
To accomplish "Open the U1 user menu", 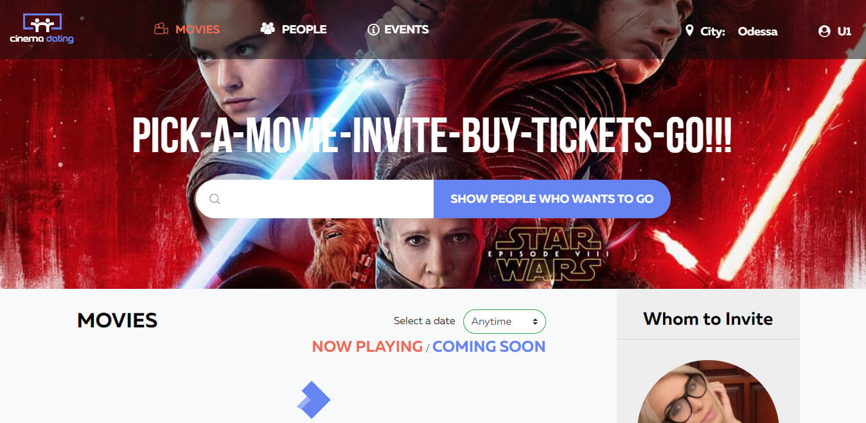I will click(x=844, y=31).
